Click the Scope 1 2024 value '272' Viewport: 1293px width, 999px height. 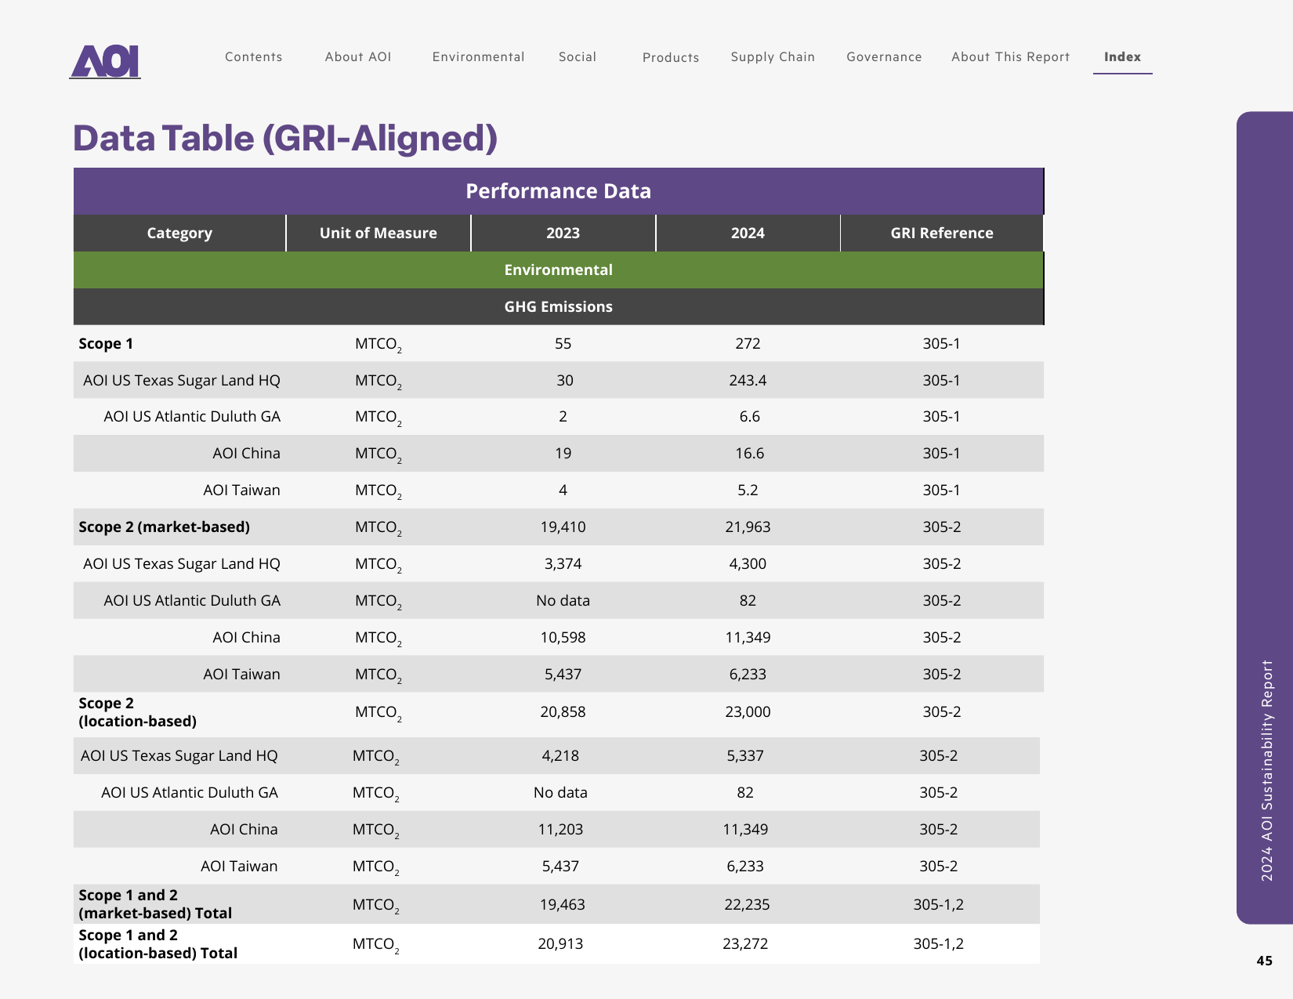coord(748,344)
